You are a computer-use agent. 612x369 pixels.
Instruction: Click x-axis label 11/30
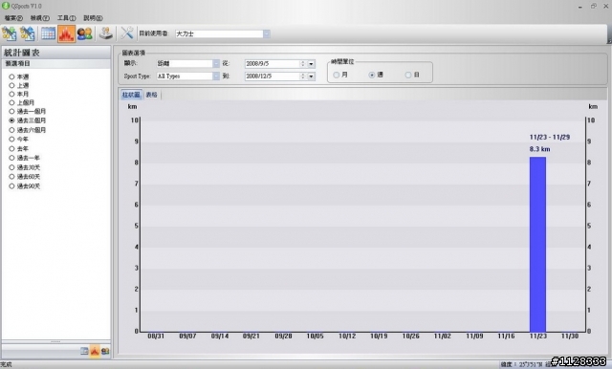[570, 336]
